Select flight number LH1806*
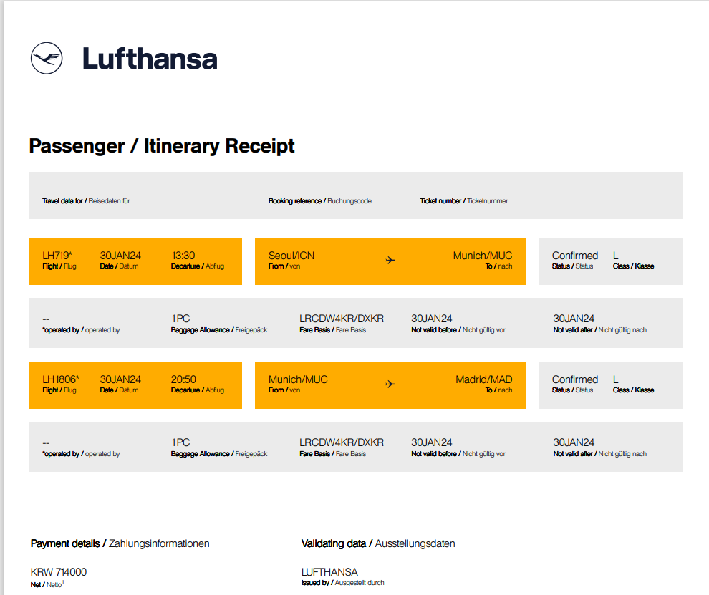The image size is (709, 595). click(61, 379)
